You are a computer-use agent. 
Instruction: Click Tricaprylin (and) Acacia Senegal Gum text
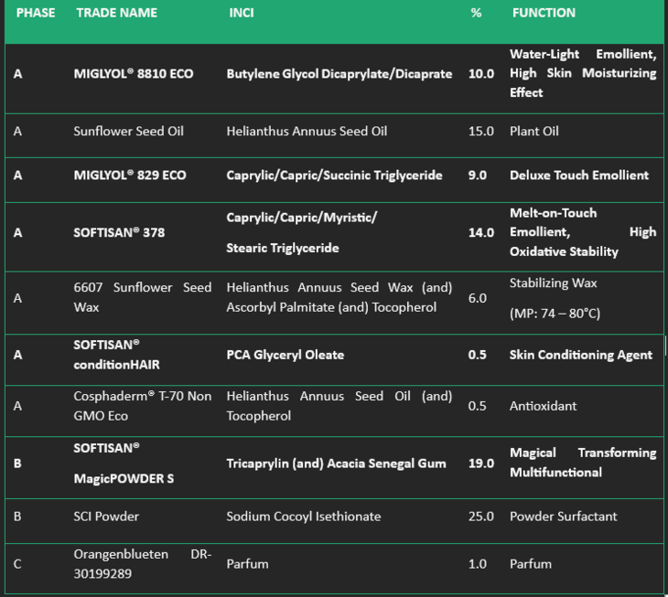click(336, 463)
